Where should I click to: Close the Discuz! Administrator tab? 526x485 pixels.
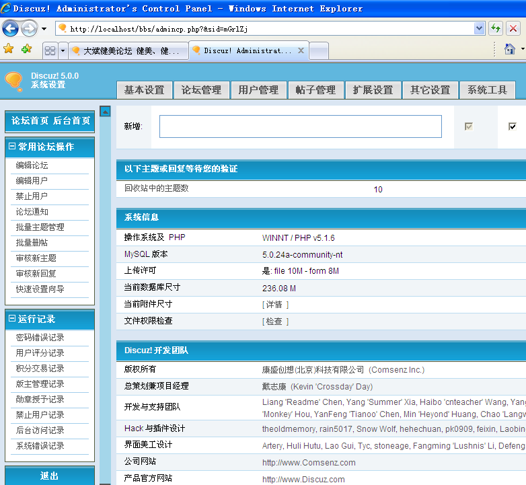[x=301, y=50]
